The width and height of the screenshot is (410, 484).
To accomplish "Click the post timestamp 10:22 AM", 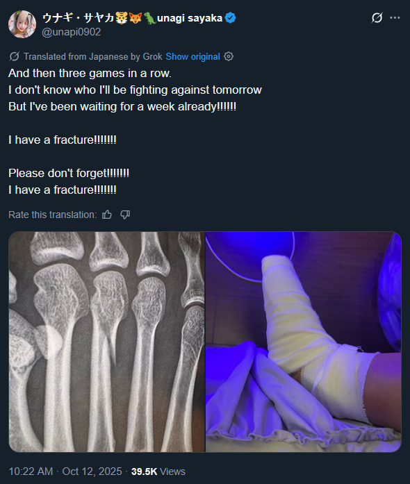I will pos(31,472).
